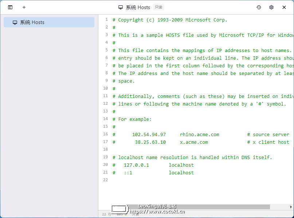Click the 只读 read-only badge in title
This screenshot has width=294, height=218.
pyautogui.click(x=158, y=7)
